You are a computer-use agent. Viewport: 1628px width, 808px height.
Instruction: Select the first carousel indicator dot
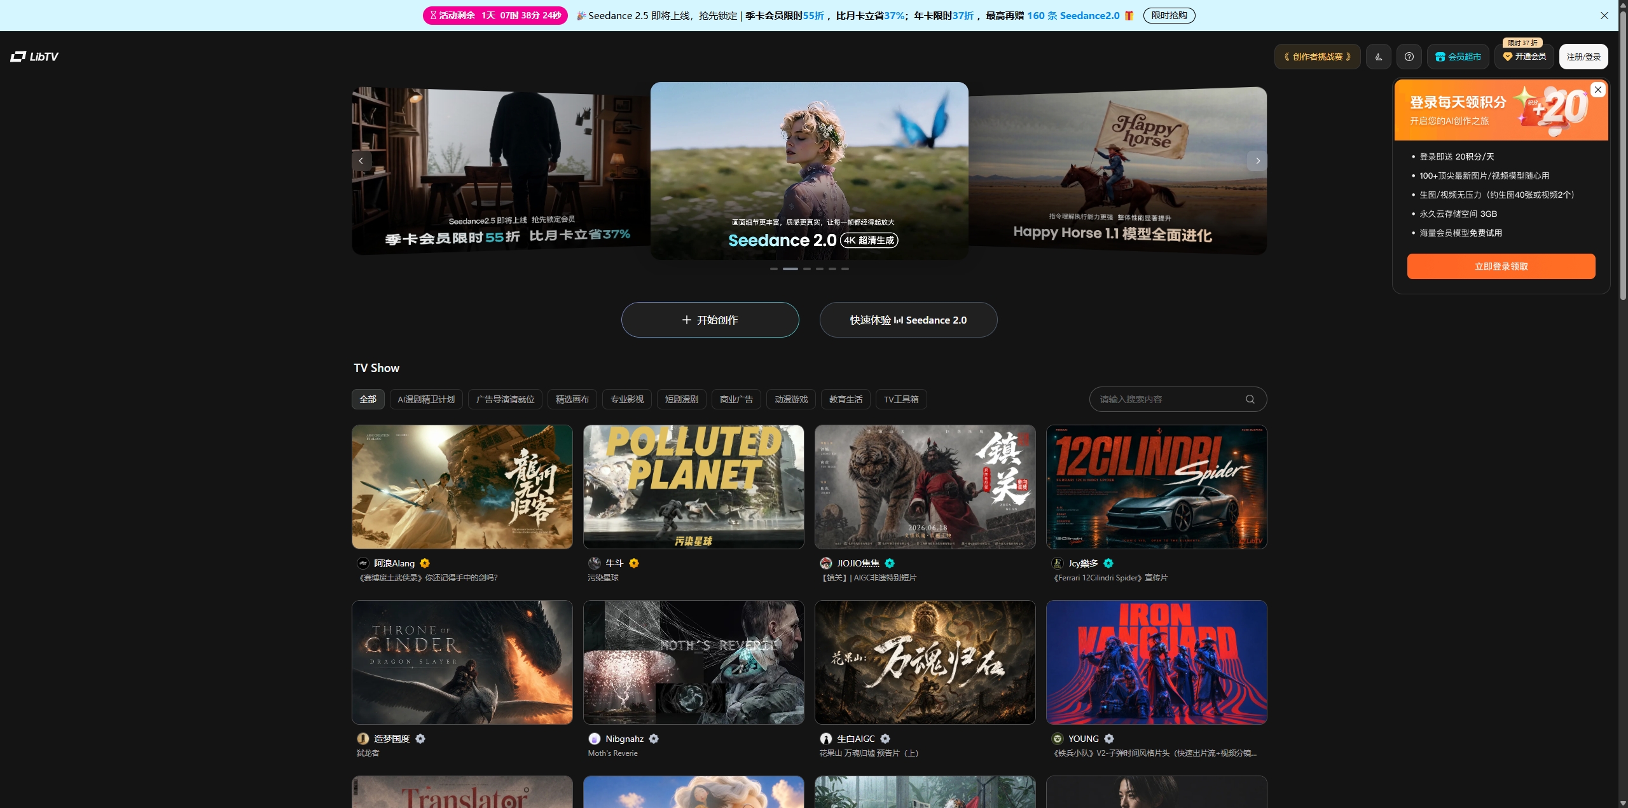(774, 269)
